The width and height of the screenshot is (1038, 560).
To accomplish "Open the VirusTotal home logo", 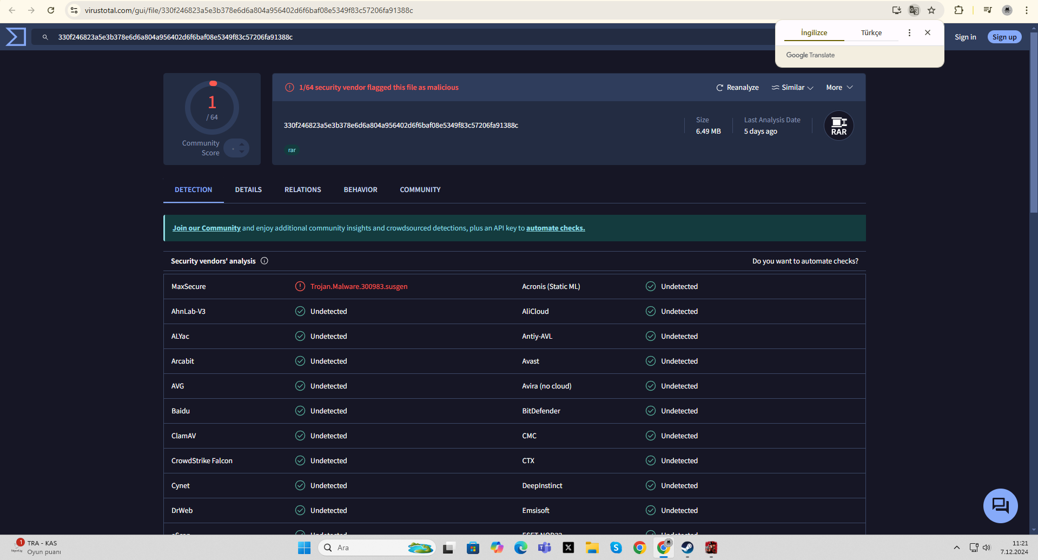I will (x=16, y=37).
